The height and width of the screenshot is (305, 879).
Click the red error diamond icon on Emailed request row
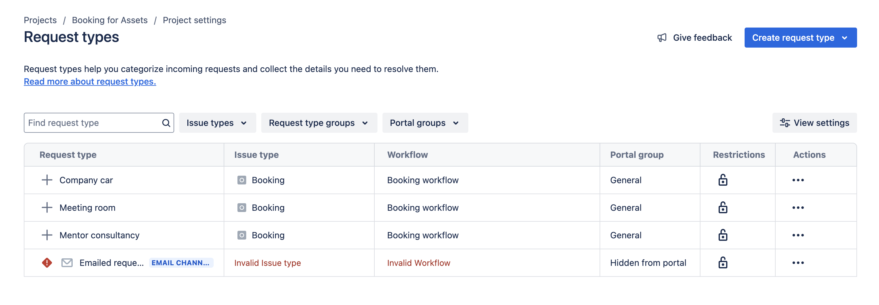click(x=47, y=263)
